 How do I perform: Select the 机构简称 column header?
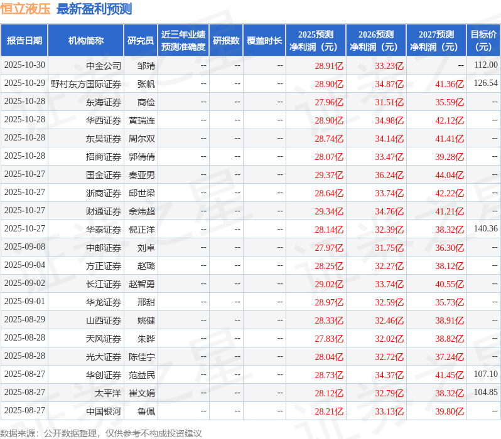coord(85,41)
